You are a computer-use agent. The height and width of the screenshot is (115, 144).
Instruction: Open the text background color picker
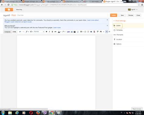point(63,32)
